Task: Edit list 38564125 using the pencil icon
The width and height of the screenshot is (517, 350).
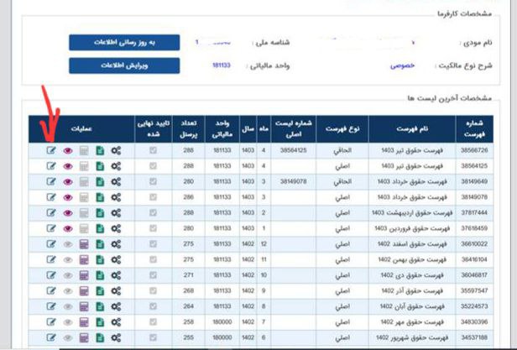Action: 51,166
